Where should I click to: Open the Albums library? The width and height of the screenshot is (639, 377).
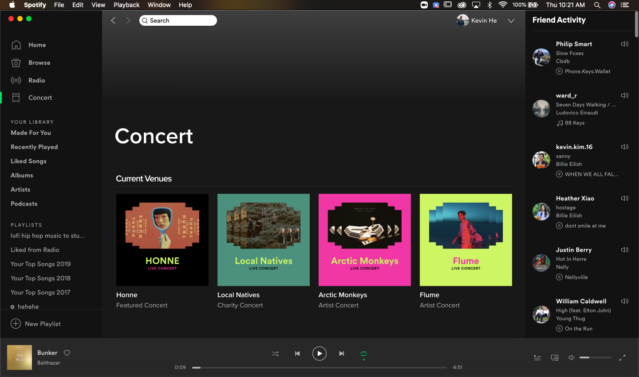(22, 175)
